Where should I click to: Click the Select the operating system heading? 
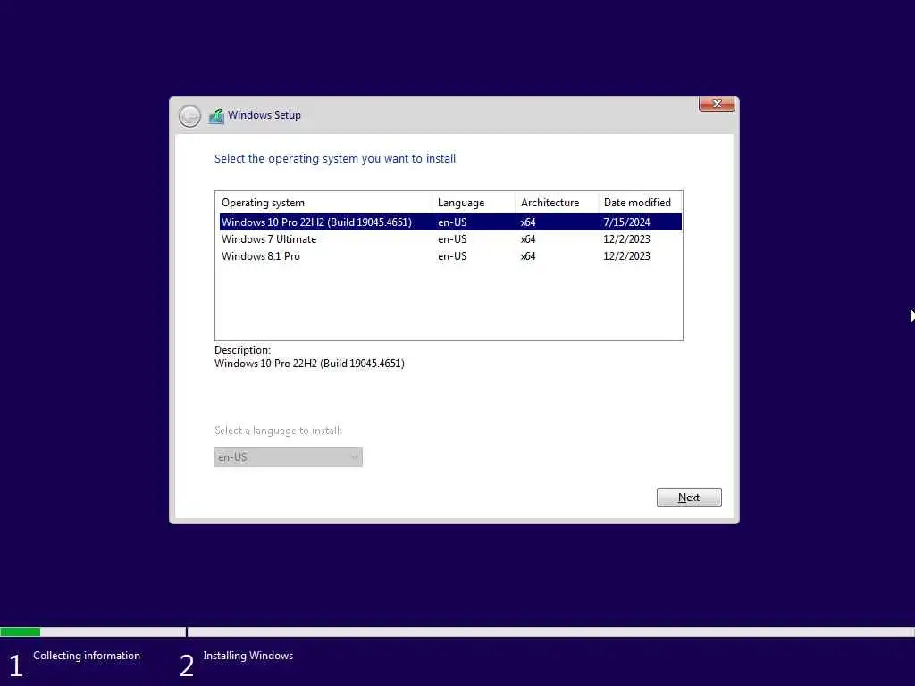335,159
